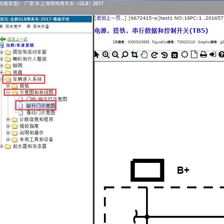The image size is (224, 224).
Task: Expand the 视镜 folder
Action: click(x=1, y=72)
